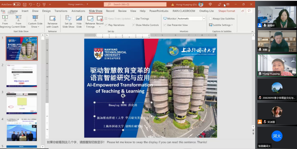297x149 pixels.
Task: Click the Save icon in title bar
Action: pos(25,4)
